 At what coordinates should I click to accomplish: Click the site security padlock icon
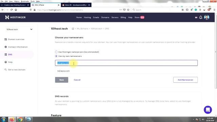click(x=35, y=10)
